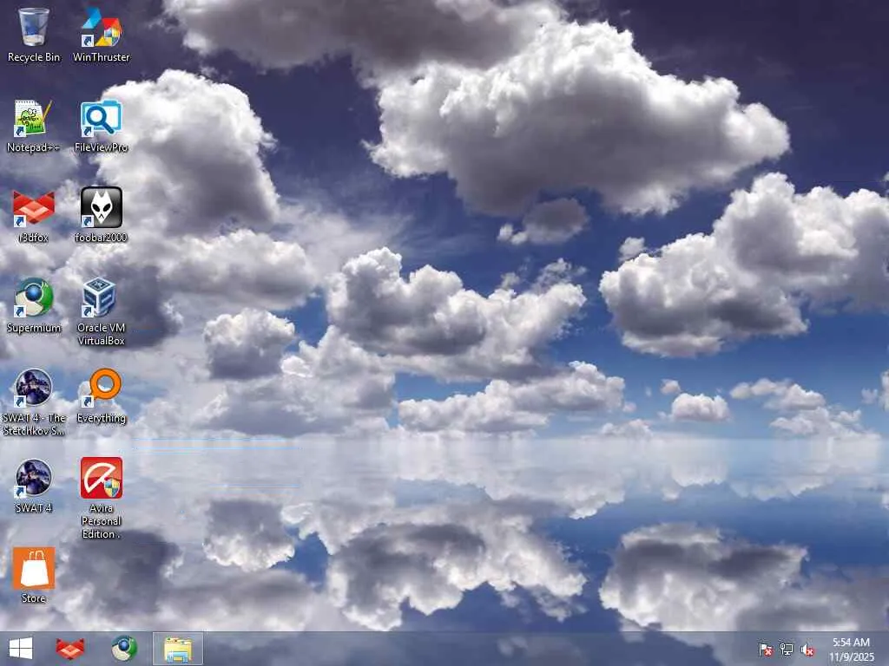Open the Action Center flag tray icon
This screenshot has height=666, width=889.
pyautogui.click(x=766, y=650)
